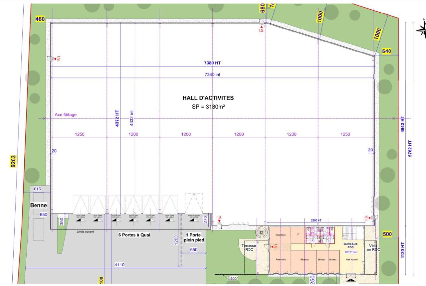426x286 pixels.
Task: Select the 6 Portes à Quai label
Action: tap(134, 235)
